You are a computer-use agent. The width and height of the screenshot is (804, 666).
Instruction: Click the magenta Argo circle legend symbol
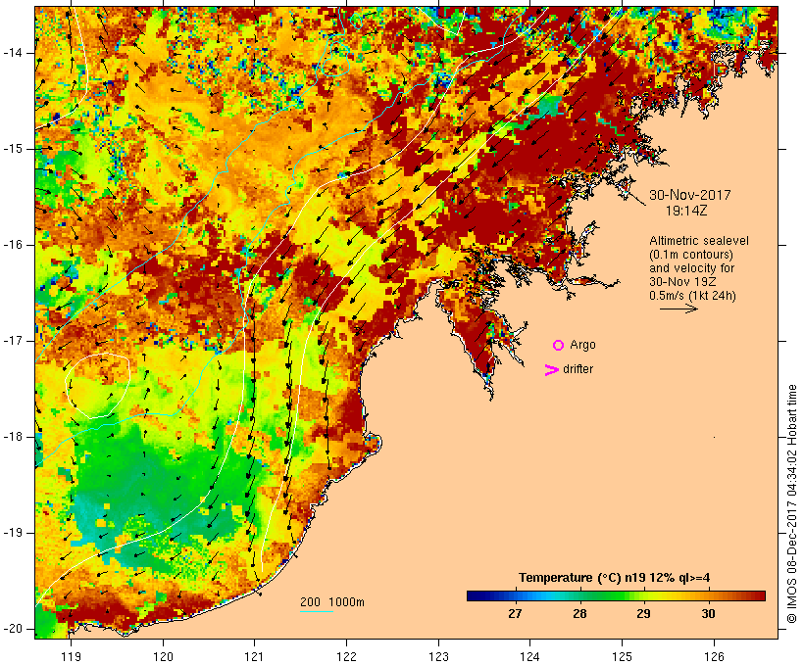(x=559, y=346)
